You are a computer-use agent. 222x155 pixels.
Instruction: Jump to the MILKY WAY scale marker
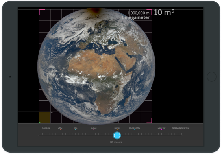tap(161, 128)
